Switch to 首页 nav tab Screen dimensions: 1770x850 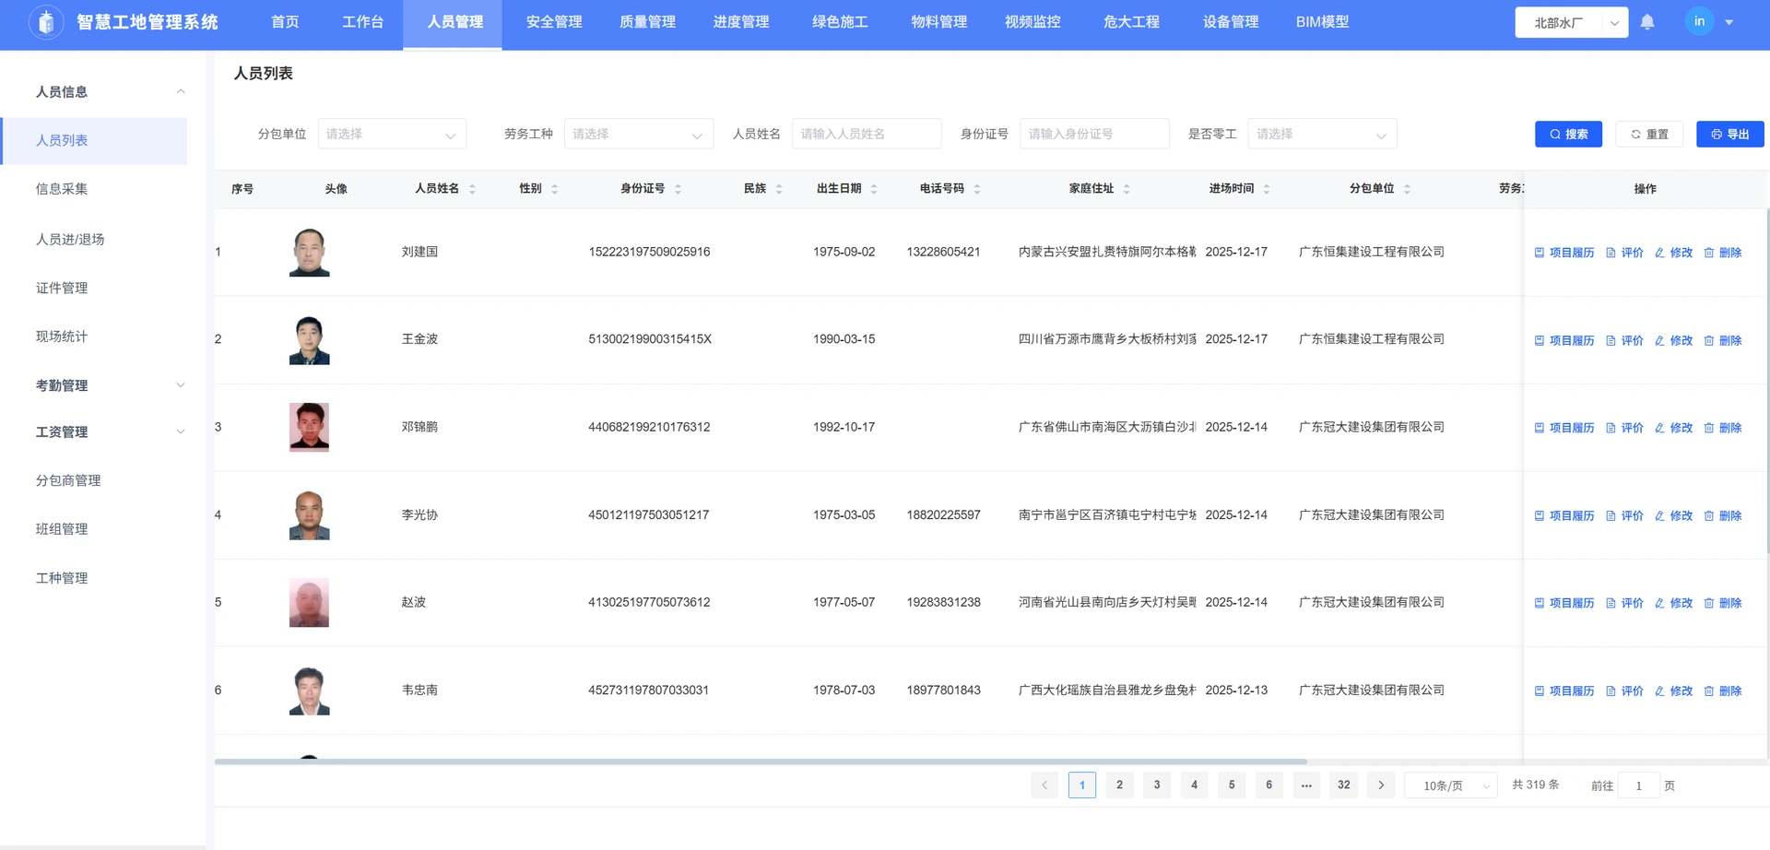pyautogui.click(x=285, y=22)
